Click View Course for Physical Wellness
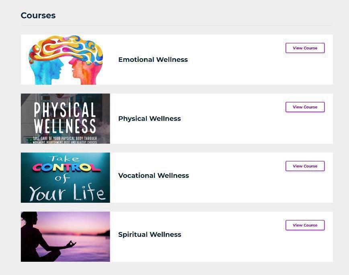 click(305, 107)
